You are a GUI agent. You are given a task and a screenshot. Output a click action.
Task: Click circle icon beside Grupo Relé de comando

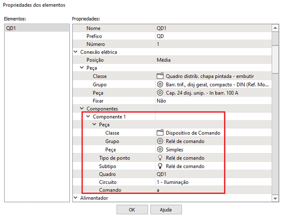160,141
